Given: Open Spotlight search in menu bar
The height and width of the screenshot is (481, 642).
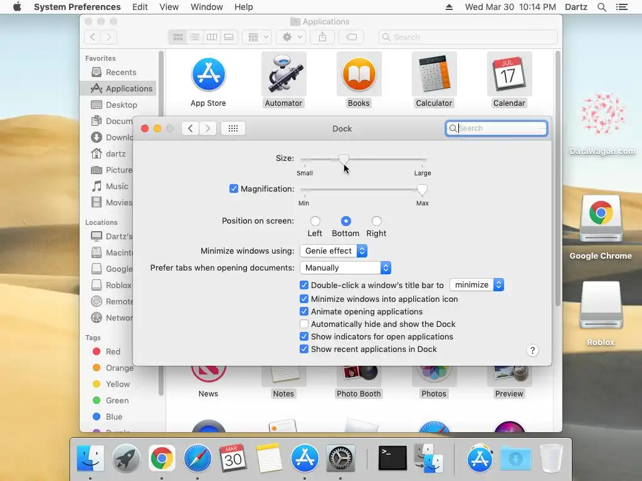Looking at the screenshot, I should [x=601, y=7].
